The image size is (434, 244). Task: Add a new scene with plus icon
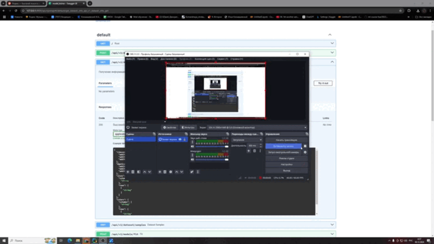[127, 172]
